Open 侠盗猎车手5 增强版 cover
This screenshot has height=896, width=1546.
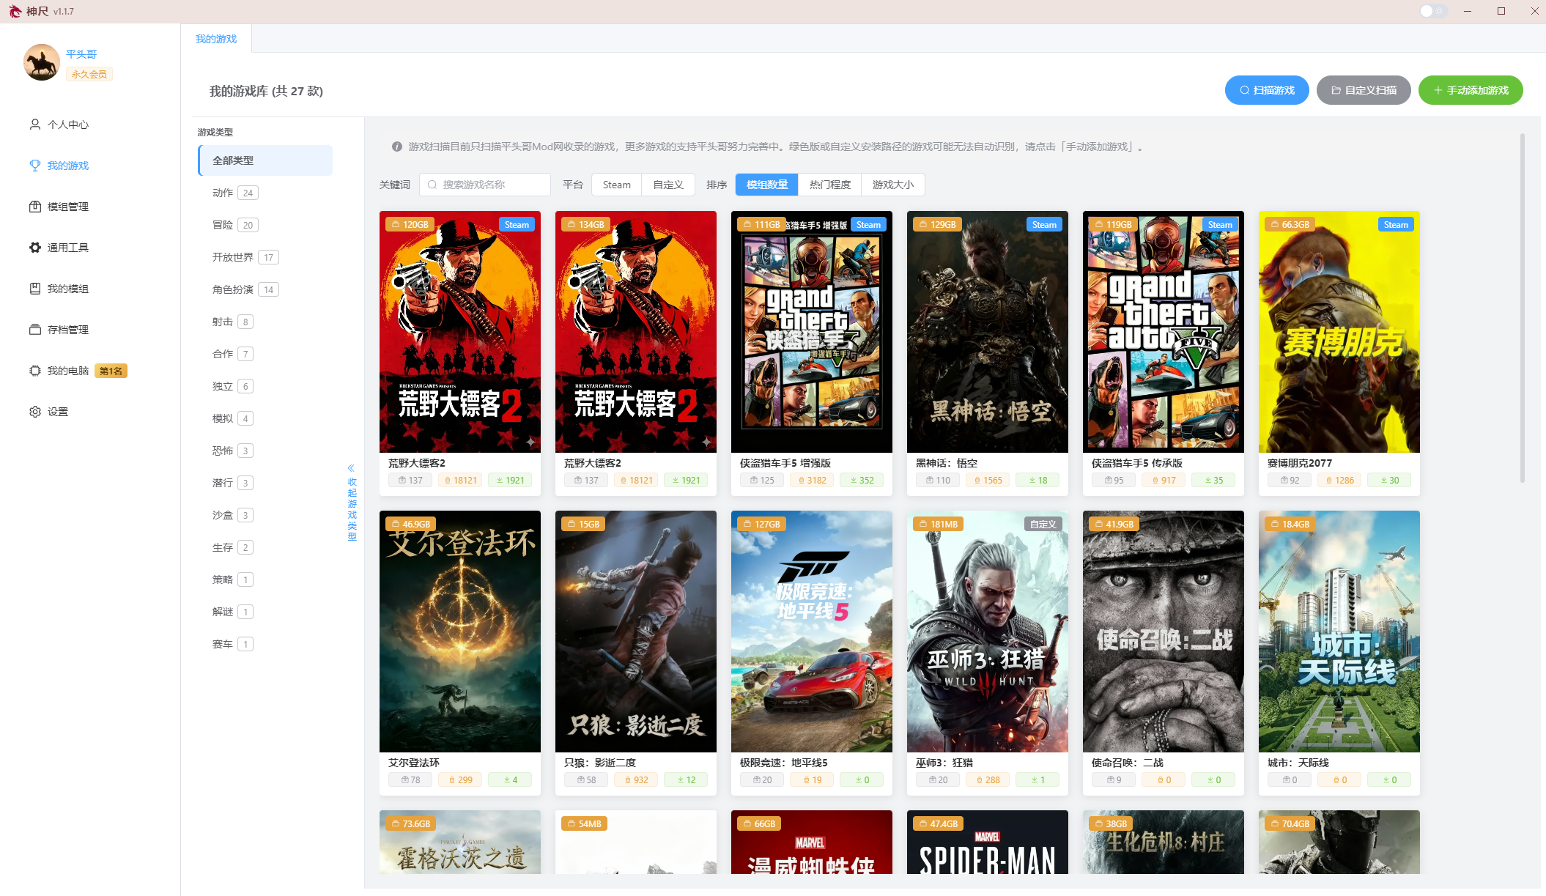[x=812, y=332]
